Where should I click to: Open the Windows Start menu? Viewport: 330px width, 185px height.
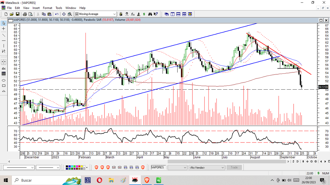(x=5, y=180)
